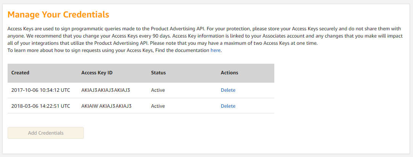This screenshot has width=413, height=157.
Task: Click the Actions column header
Action: (229, 72)
